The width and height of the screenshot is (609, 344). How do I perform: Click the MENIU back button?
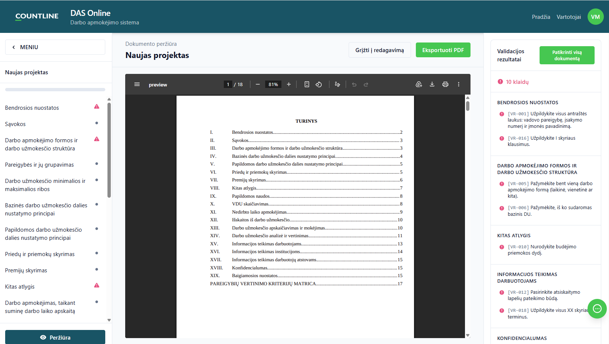click(x=55, y=47)
